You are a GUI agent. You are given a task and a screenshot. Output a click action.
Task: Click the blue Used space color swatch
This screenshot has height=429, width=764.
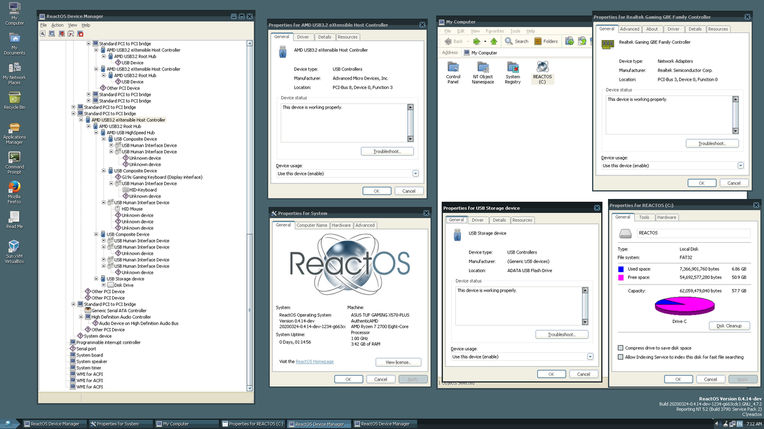coord(621,269)
